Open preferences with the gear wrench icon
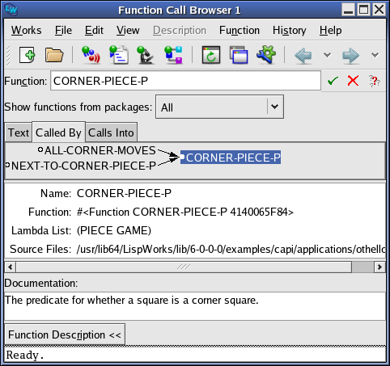 click(x=266, y=55)
